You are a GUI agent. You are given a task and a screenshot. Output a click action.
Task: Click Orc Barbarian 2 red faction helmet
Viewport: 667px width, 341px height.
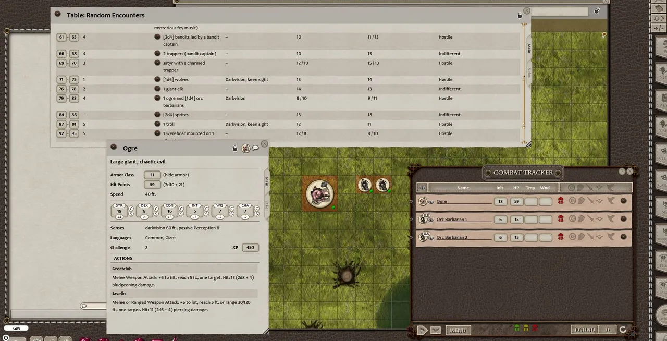coord(561,237)
